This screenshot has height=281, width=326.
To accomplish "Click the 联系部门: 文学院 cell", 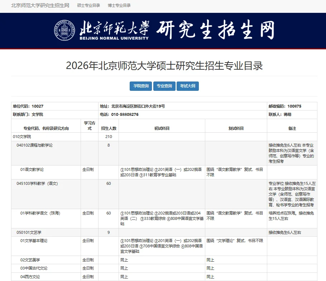I will pyautogui.click(x=55, y=114).
